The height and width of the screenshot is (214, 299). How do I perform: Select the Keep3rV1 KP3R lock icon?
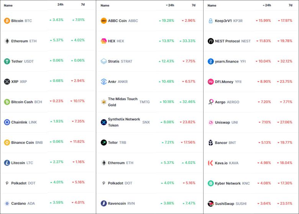tap(210, 21)
